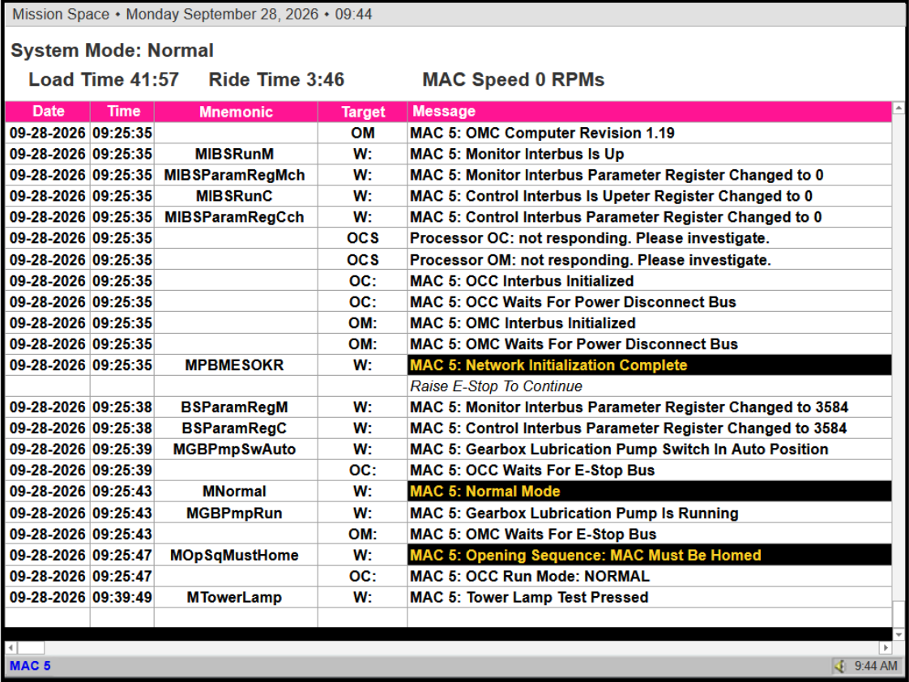
Task: Select highlighted 'Network Initialization Complete' message
Action: pyautogui.click(x=649, y=365)
